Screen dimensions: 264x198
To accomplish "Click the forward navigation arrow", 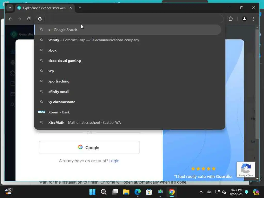I will (20, 19).
